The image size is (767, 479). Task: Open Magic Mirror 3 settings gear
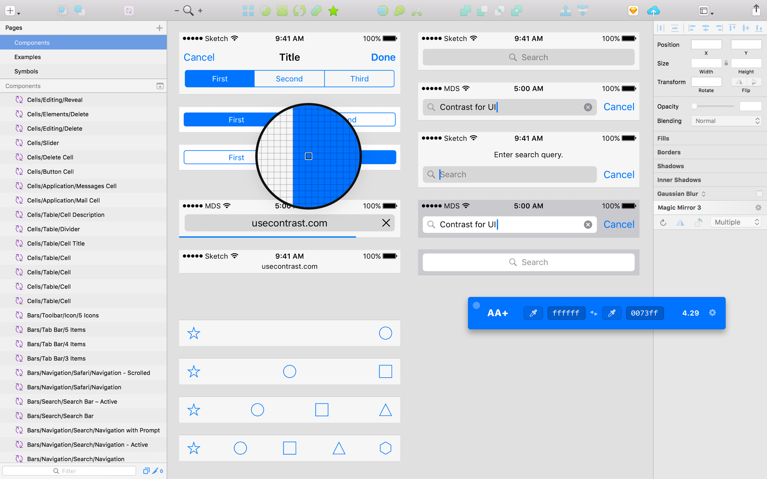coord(758,207)
